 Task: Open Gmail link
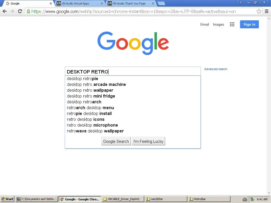tap(205, 24)
